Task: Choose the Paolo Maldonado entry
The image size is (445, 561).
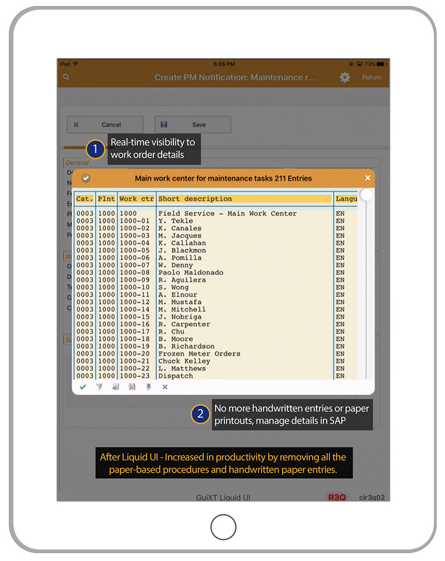Action: [x=191, y=273]
